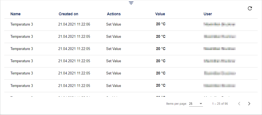262x115 pixels.
Task: Click the 1 – 25 of 96 range label
Action: 220,104
